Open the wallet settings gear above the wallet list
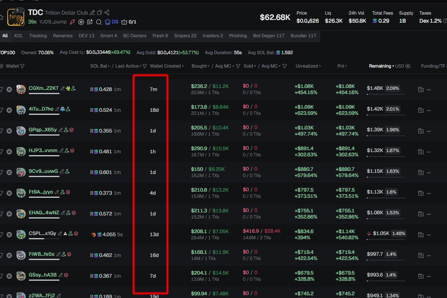This screenshot has height=298, width=447. click(2, 66)
